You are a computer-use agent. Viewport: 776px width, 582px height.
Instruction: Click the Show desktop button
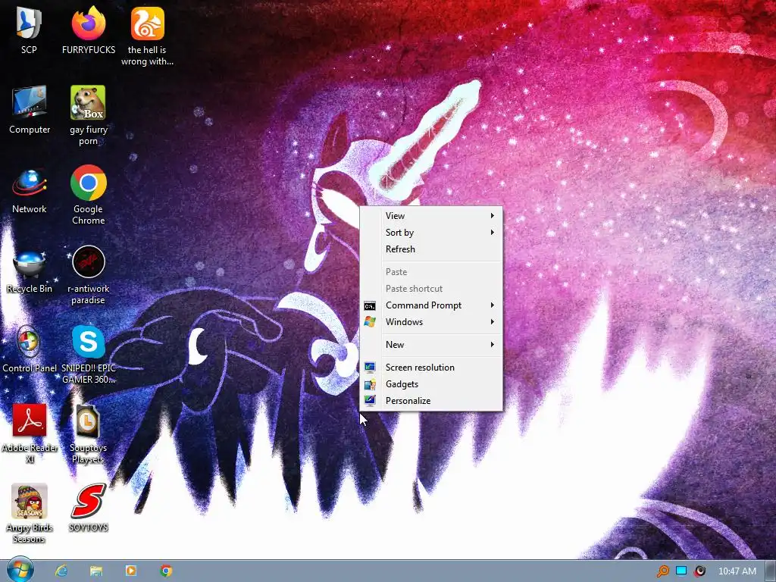770,571
